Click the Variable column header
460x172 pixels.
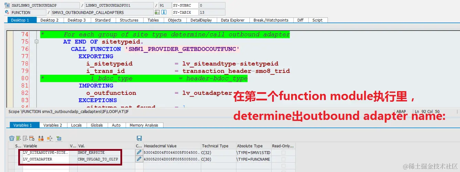coord(46,146)
